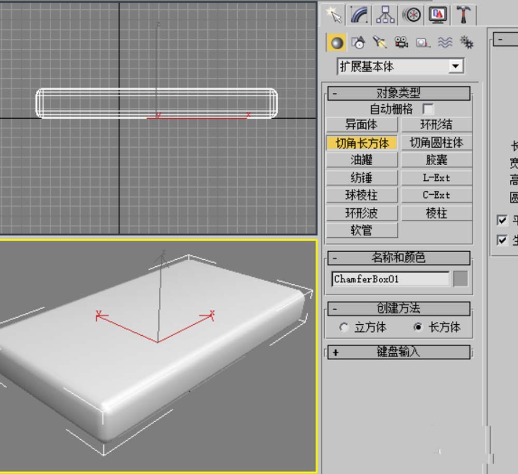The width and height of the screenshot is (518, 474).
Task: Select the 立方体 radio button
Action: 344,327
